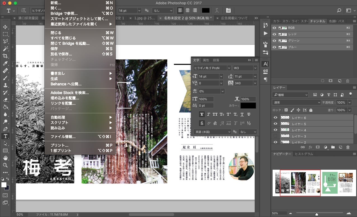Viewport: 357px width, 217px height.
Task: Click the faux bold T button
Action: coord(201,114)
